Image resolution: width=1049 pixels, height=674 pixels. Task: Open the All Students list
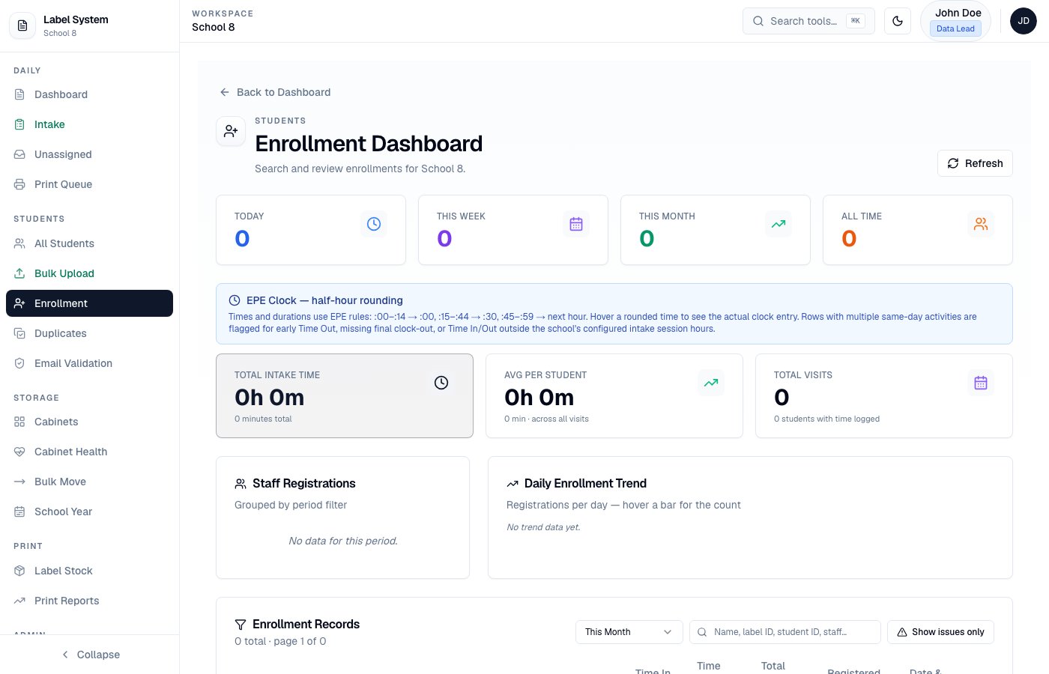point(89,243)
